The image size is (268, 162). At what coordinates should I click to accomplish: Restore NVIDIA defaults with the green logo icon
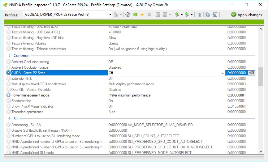click(135, 15)
